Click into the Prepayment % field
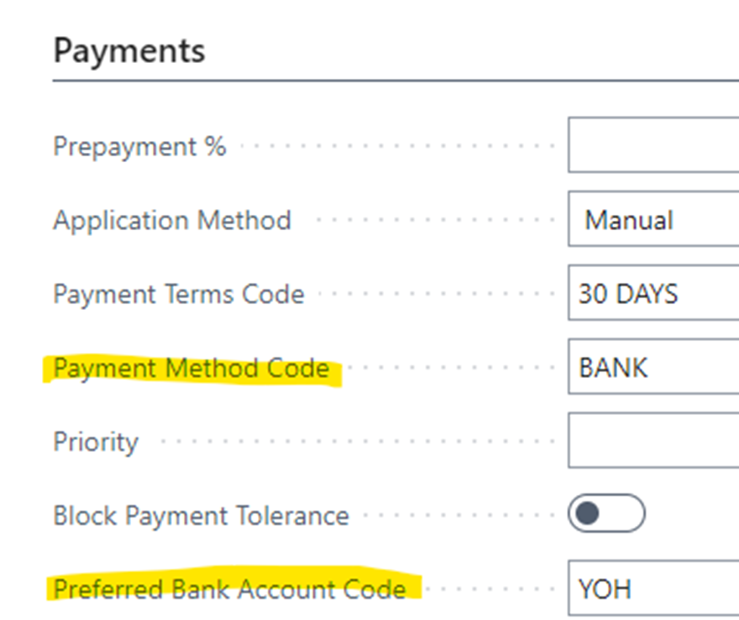The height and width of the screenshot is (620, 739). pos(653,146)
